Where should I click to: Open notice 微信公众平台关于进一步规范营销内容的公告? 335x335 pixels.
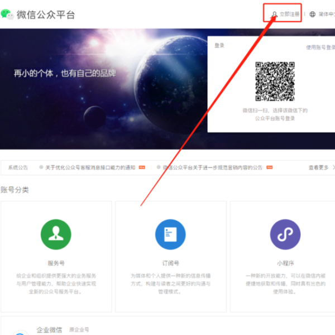pos(212,167)
